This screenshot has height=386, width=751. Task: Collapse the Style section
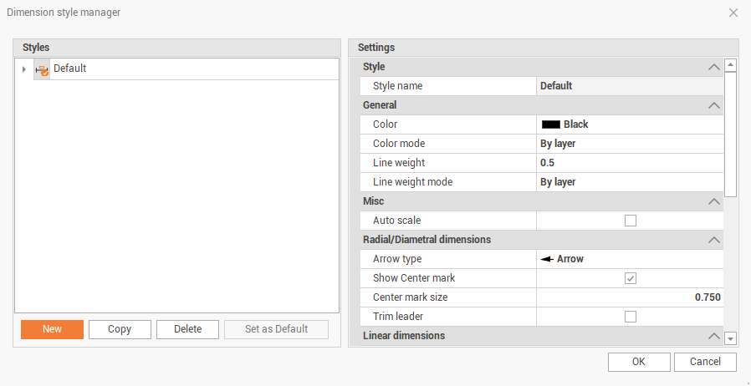tap(713, 67)
